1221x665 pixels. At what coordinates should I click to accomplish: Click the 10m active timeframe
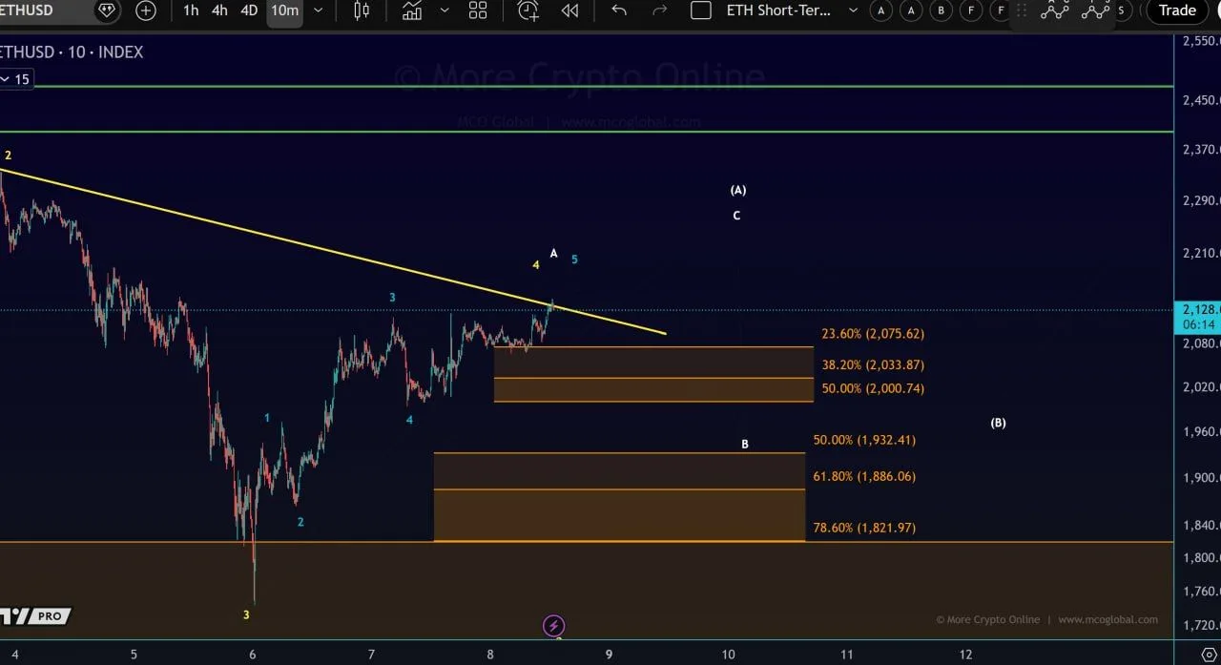click(x=284, y=10)
